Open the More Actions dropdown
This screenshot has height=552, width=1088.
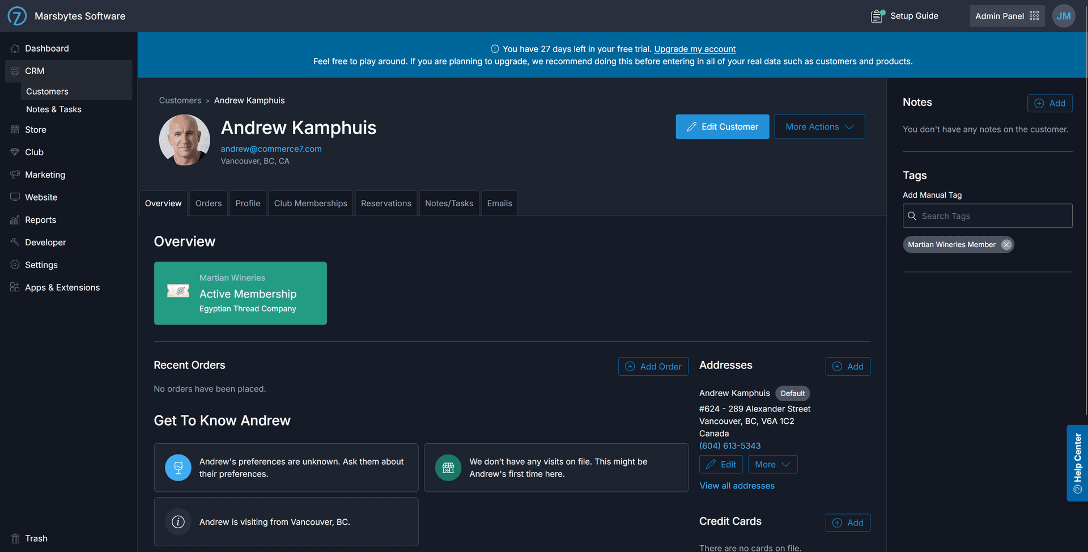[819, 126]
